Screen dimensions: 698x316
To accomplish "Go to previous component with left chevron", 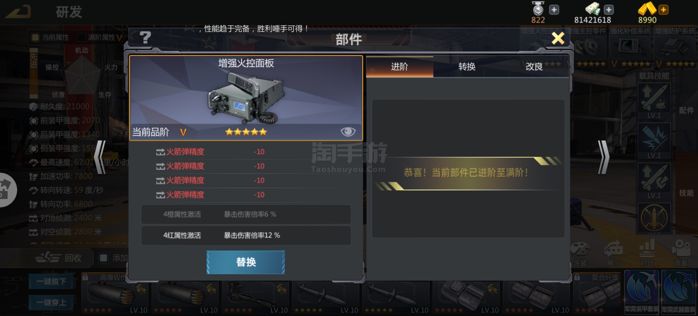I will click(100, 157).
